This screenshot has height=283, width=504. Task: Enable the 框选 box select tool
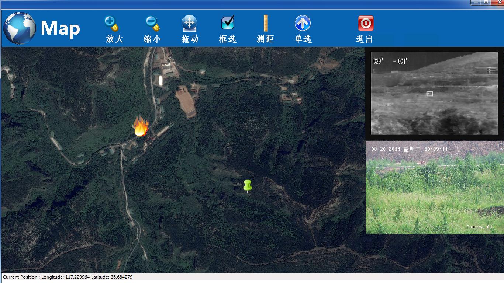(x=228, y=23)
